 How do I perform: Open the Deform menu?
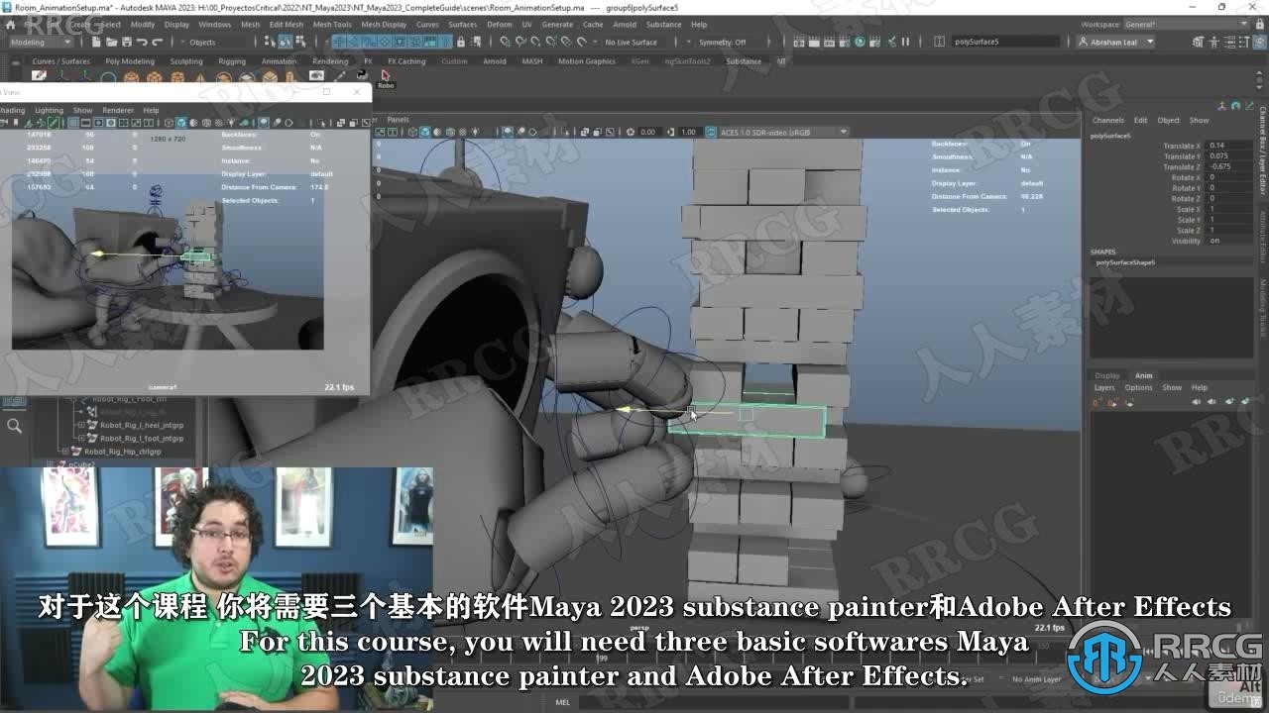(x=500, y=24)
